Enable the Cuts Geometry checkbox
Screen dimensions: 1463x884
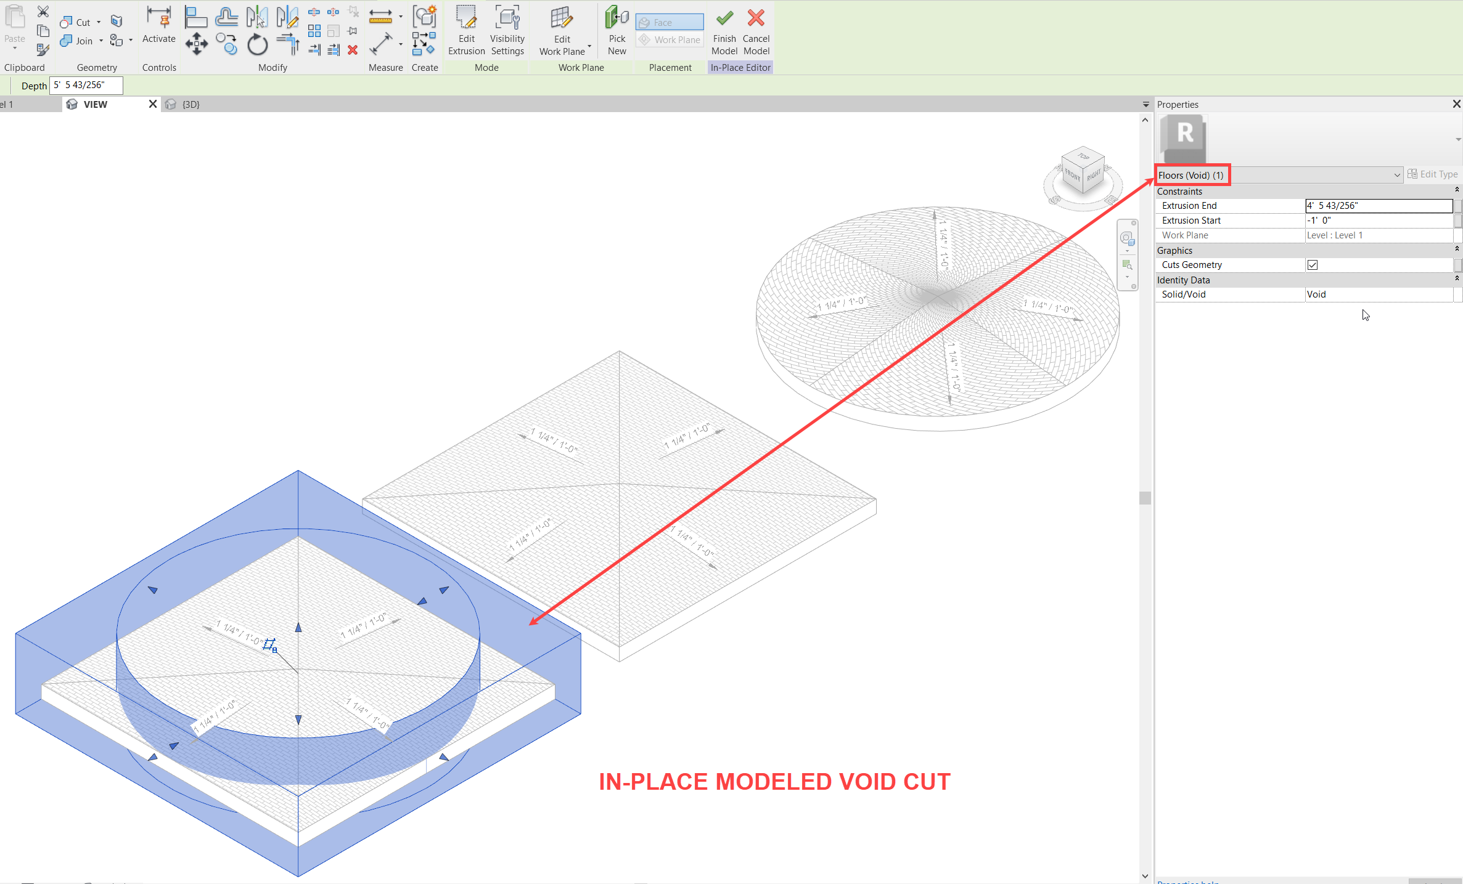click(1312, 264)
